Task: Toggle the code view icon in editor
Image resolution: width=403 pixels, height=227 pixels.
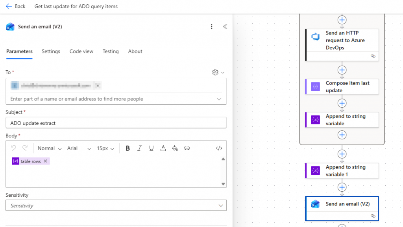Action: click(219, 148)
